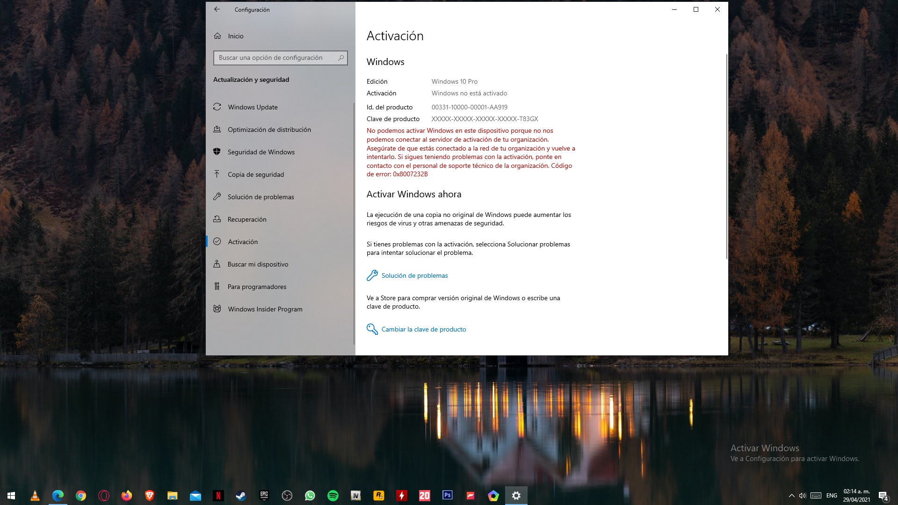The width and height of the screenshot is (898, 505).
Task: Select Solución de problemas sidebar entry
Action: pyautogui.click(x=281, y=197)
